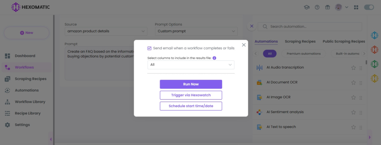Star the AI Image OCR automation
This screenshot has width=381, height=145.
(x=353, y=98)
